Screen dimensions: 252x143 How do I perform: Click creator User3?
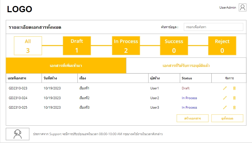coord(154,107)
